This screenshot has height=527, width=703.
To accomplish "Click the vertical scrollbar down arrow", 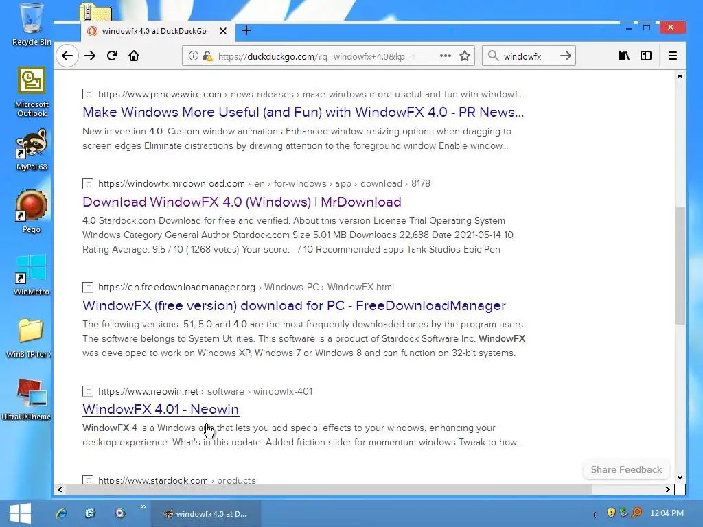I will (x=680, y=478).
